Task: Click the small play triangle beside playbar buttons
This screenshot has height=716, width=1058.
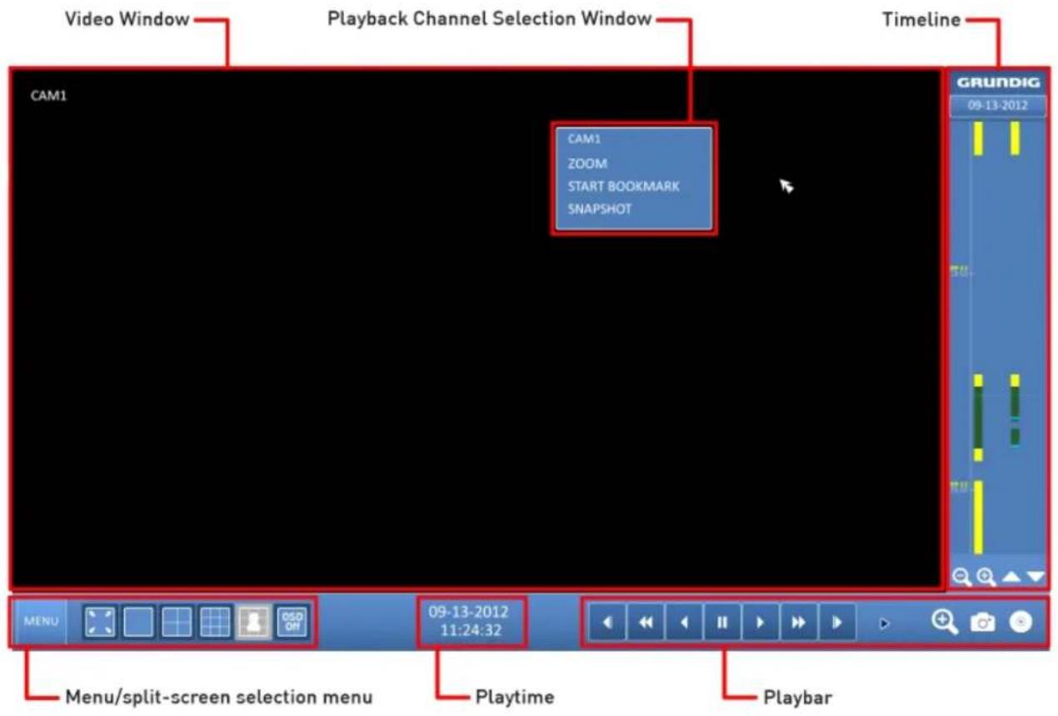Action: pyautogui.click(x=886, y=623)
